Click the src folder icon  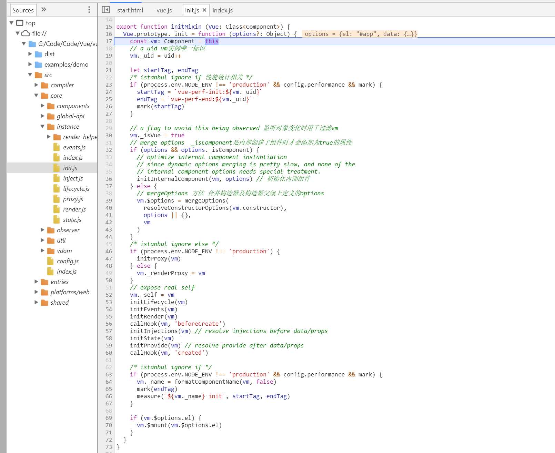tap(39, 75)
